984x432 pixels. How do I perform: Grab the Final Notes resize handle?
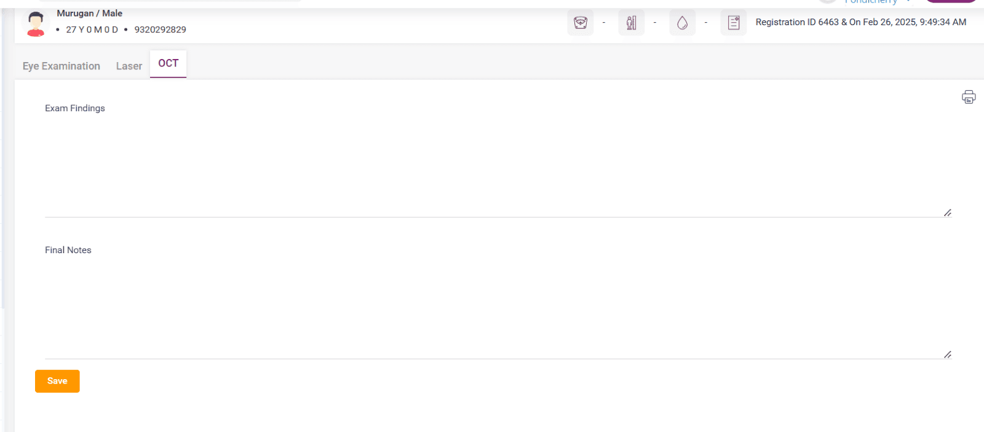pyautogui.click(x=948, y=355)
